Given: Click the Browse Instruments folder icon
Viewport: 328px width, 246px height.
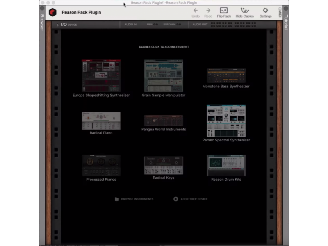Looking at the screenshot, I should 117,199.
